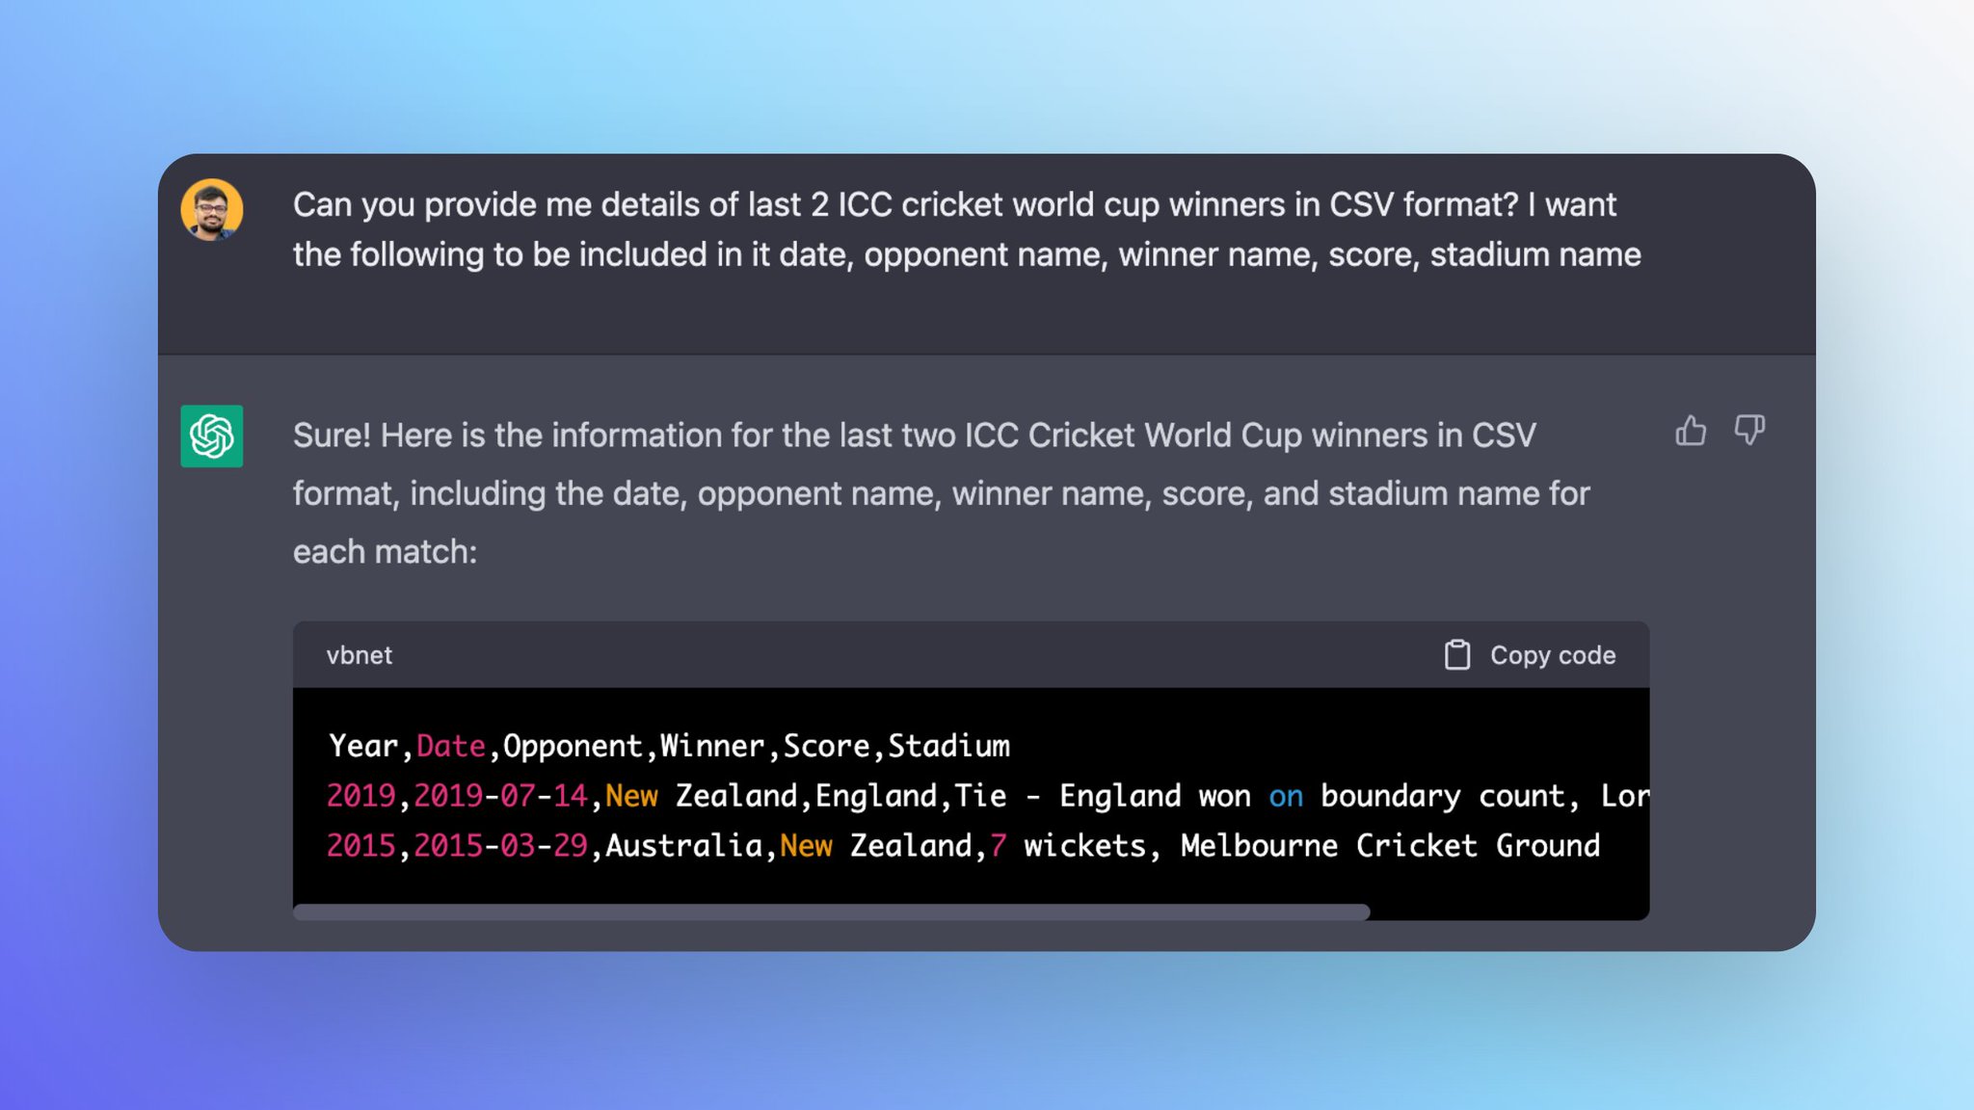Click the vbnet language label
1974x1110 pixels.
(x=360, y=655)
